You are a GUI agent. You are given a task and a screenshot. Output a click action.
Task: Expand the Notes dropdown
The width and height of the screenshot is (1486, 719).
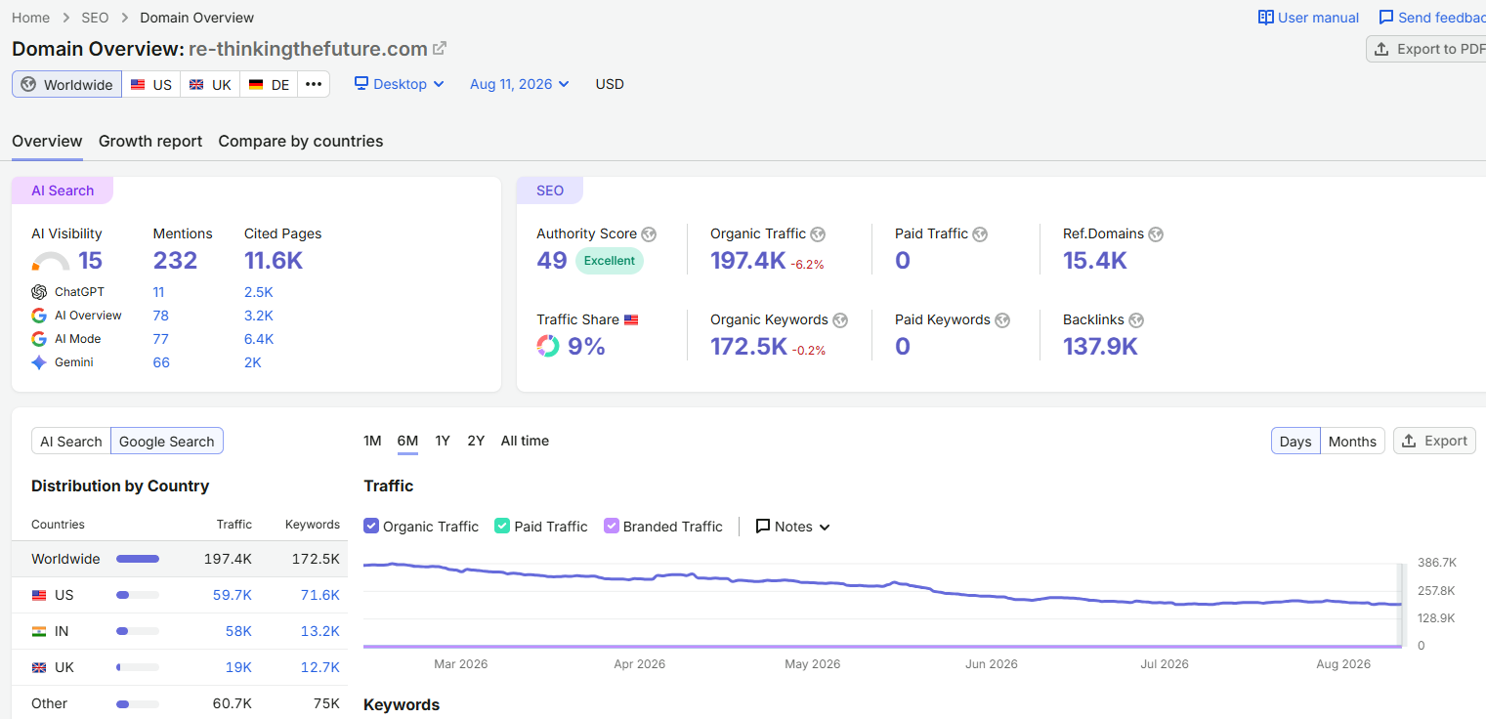tap(793, 527)
